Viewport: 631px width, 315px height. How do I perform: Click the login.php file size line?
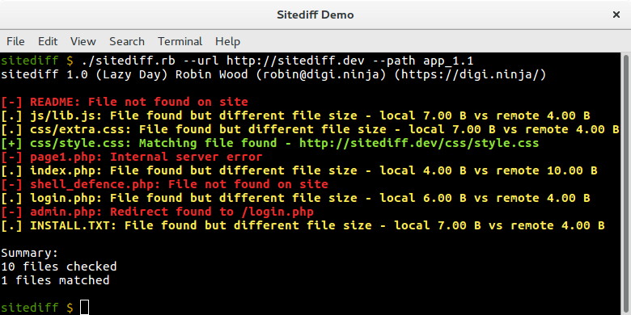coord(295,198)
